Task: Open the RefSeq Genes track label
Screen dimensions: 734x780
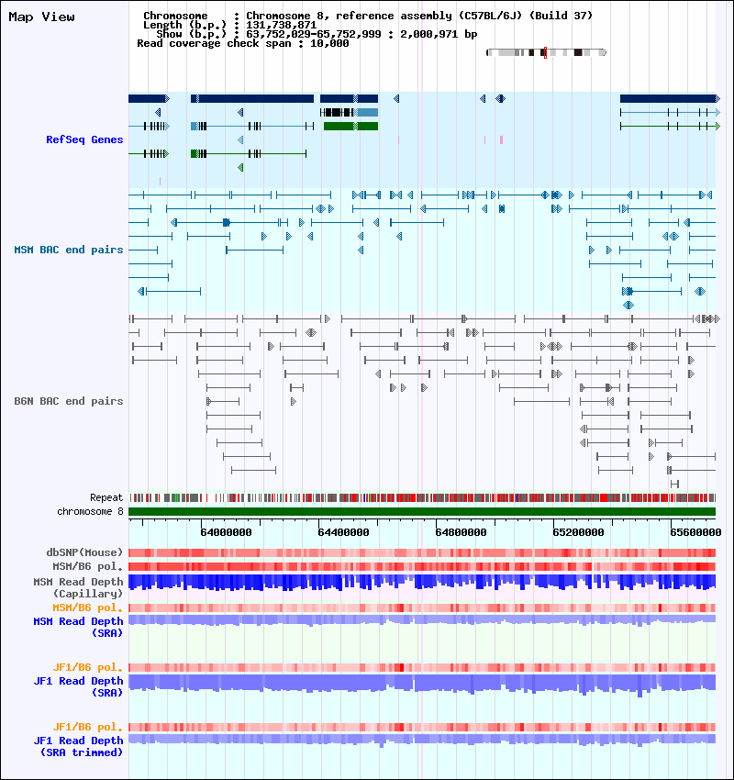Action: pos(84,139)
